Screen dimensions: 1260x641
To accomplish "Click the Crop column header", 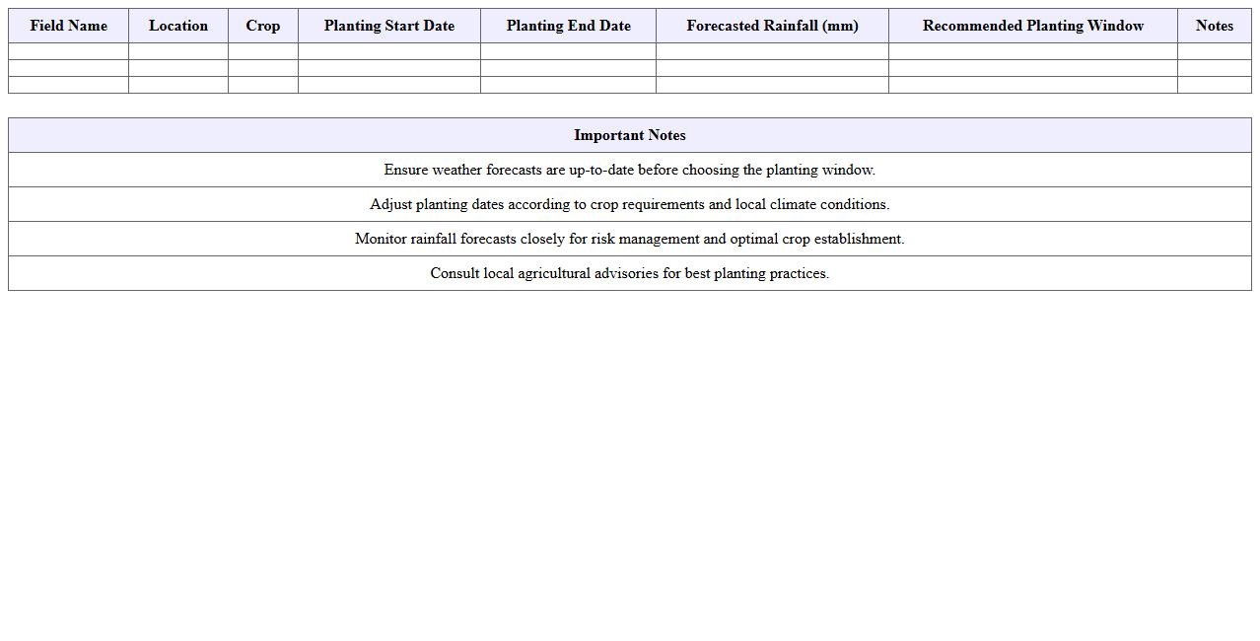I will click(263, 26).
